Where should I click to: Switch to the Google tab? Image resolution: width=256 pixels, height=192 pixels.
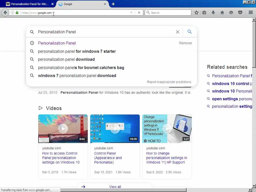tap(82, 4)
